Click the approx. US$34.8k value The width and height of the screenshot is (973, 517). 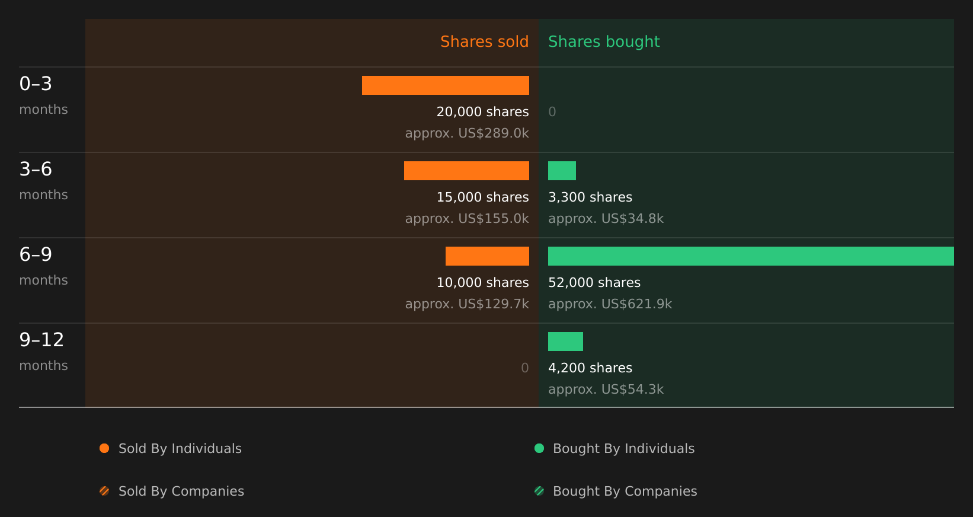coord(606,219)
